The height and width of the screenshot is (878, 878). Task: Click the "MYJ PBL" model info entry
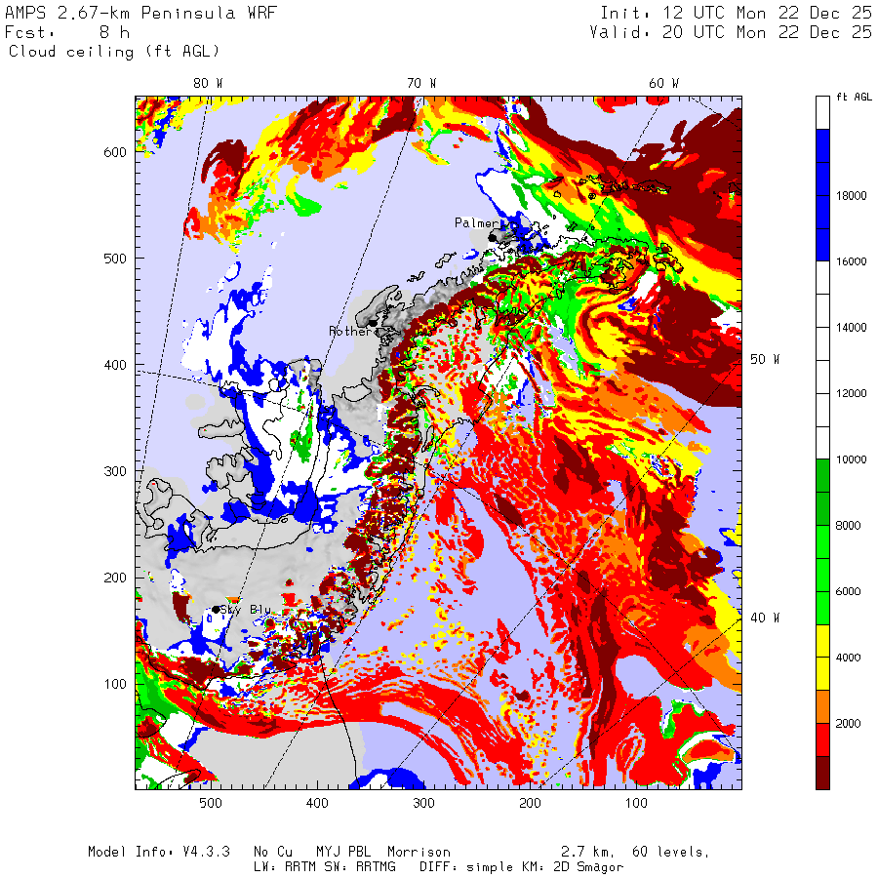pyautogui.click(x=343, y=853)
